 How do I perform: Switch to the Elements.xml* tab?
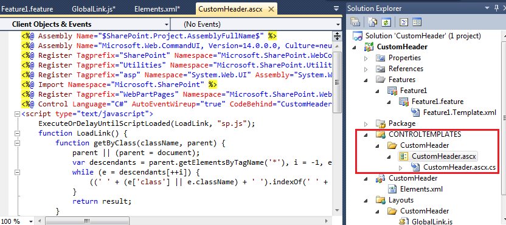point(157,9)
